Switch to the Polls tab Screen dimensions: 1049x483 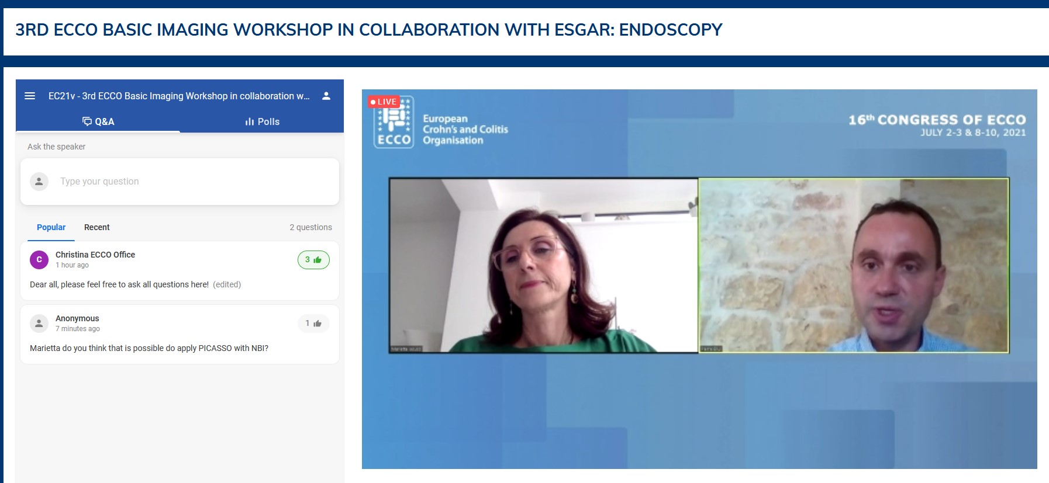262,121
